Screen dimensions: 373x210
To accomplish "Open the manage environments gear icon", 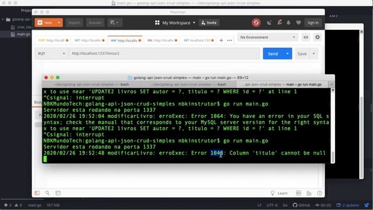I will pos(317,37).
